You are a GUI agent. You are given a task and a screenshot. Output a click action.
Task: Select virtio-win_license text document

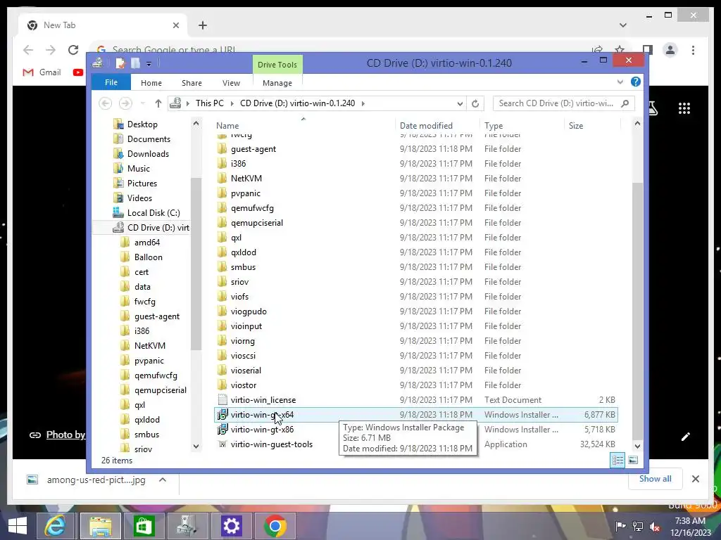tap(263, 400)
